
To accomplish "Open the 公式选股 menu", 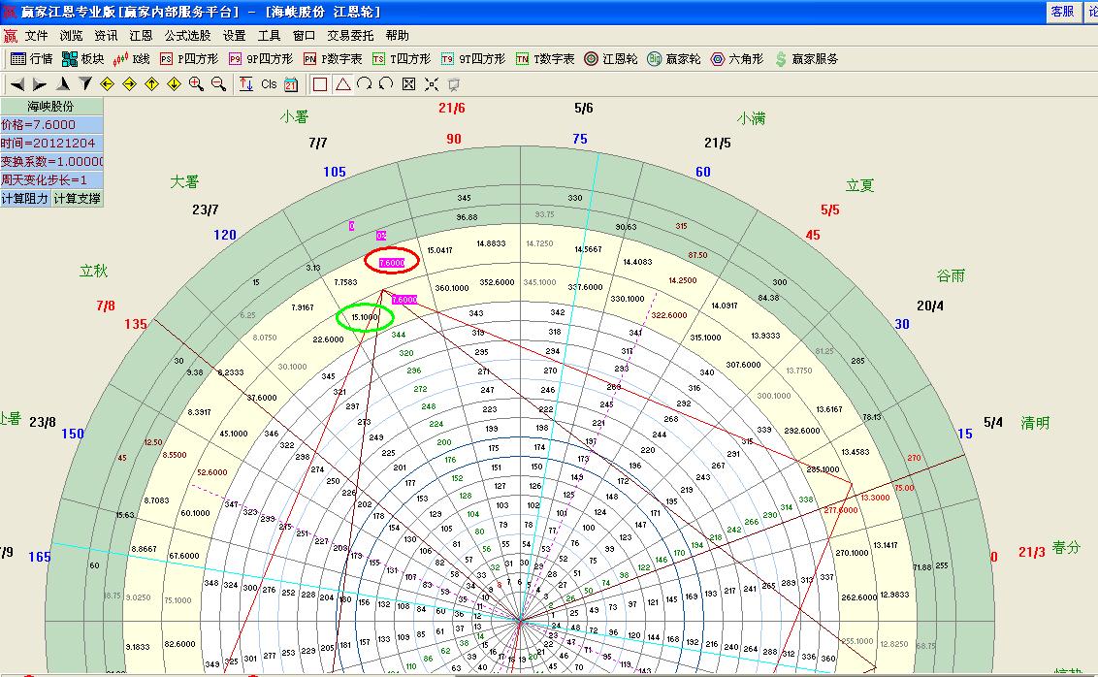I will click(x=187, y=36).
